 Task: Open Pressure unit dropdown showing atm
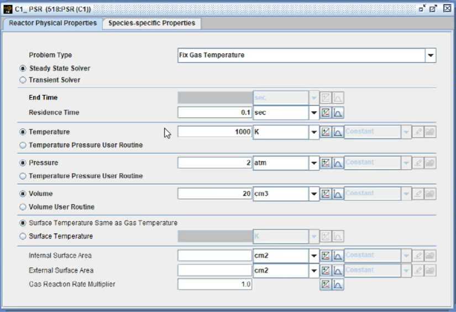point(314,163)
